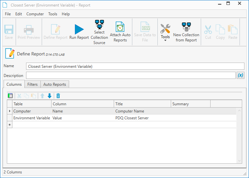Move column up with arrow icon
Image resolution: width=249 pixels, height=178 pixels.
[42, 96]
